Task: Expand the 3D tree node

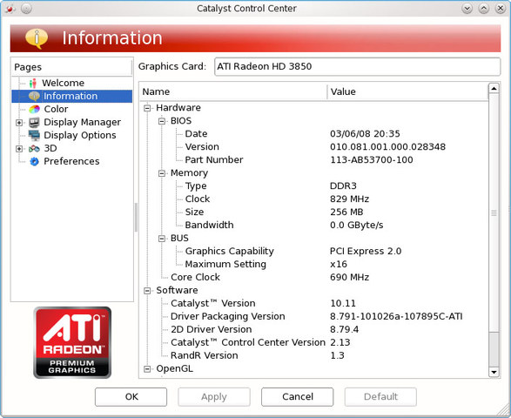Action: click(19, 149)
